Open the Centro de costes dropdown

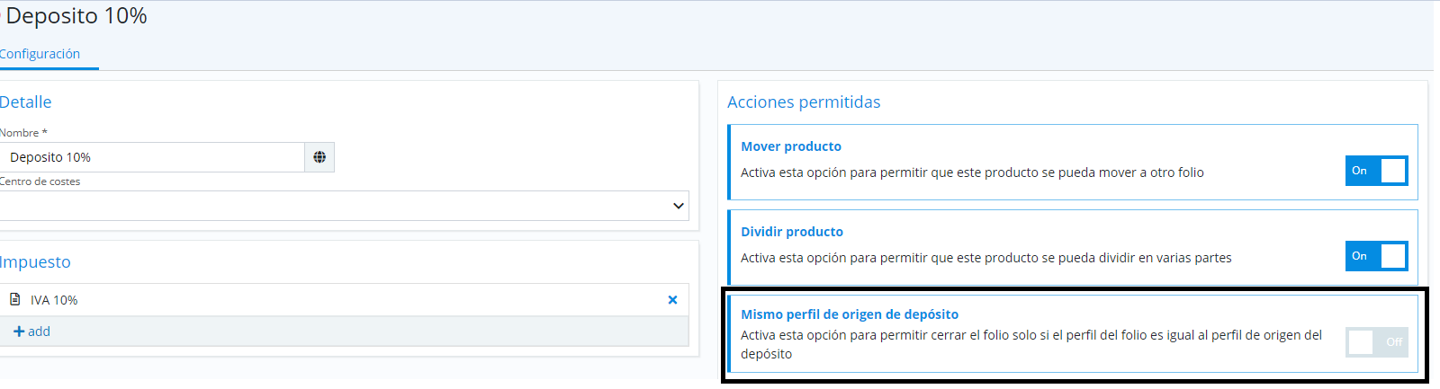click(344, 206)
